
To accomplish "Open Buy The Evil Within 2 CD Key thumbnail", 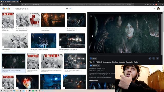I will (72, 41).
